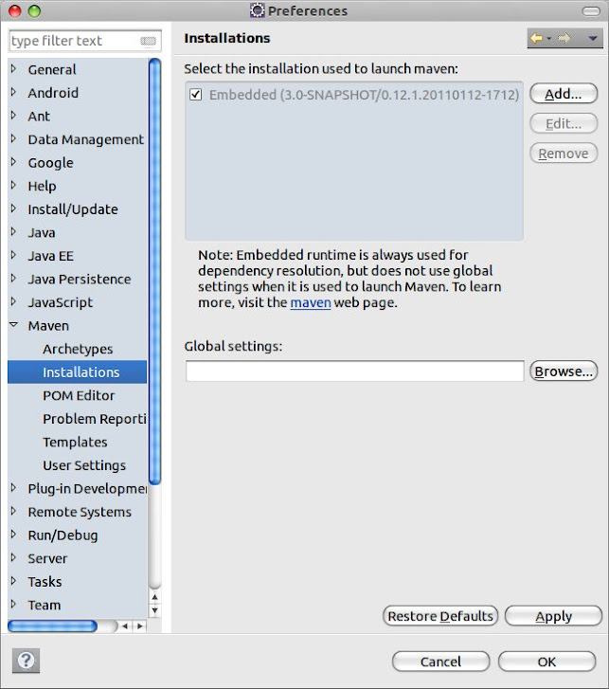Screen dimensions: 609x689
Task: Click the tree scroll left arrow
Action: pyautogui.click(x=125, y=626)
